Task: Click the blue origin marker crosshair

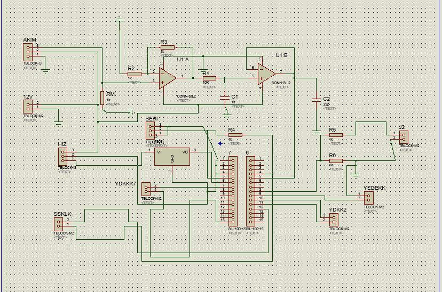Action: [220, 144]
